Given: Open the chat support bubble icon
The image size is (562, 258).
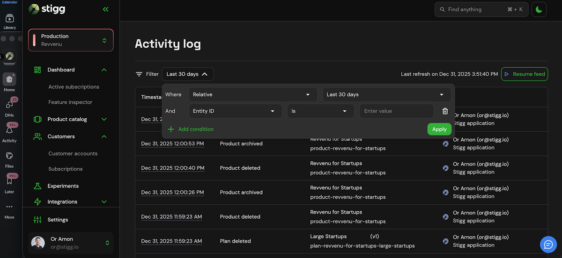Looking at the screenshot, I should click(548, 244).
